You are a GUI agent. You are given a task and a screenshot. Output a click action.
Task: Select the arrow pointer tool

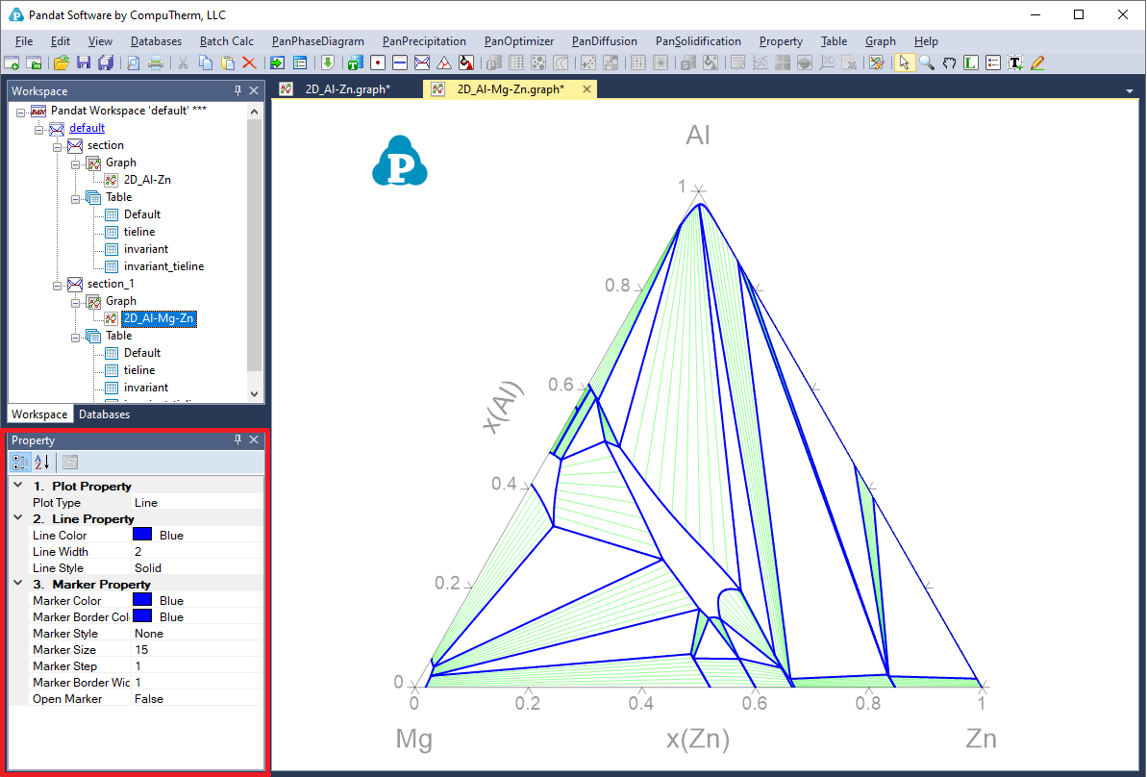click(x=904, y=63)
